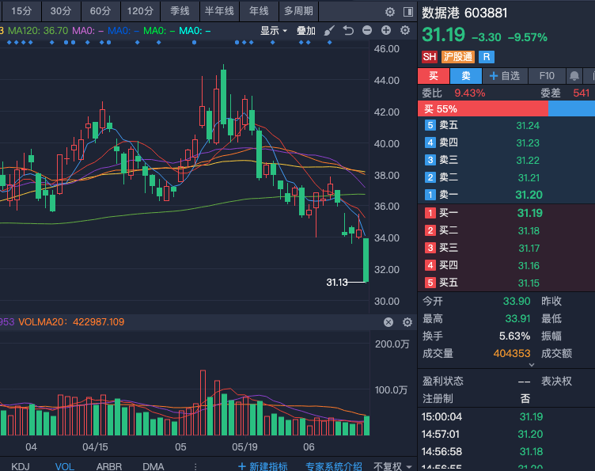Click 买一 order row at 31.19
Screen dimensions: 595x471
506,213
